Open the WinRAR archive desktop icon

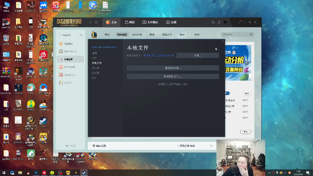click(6, 73)
